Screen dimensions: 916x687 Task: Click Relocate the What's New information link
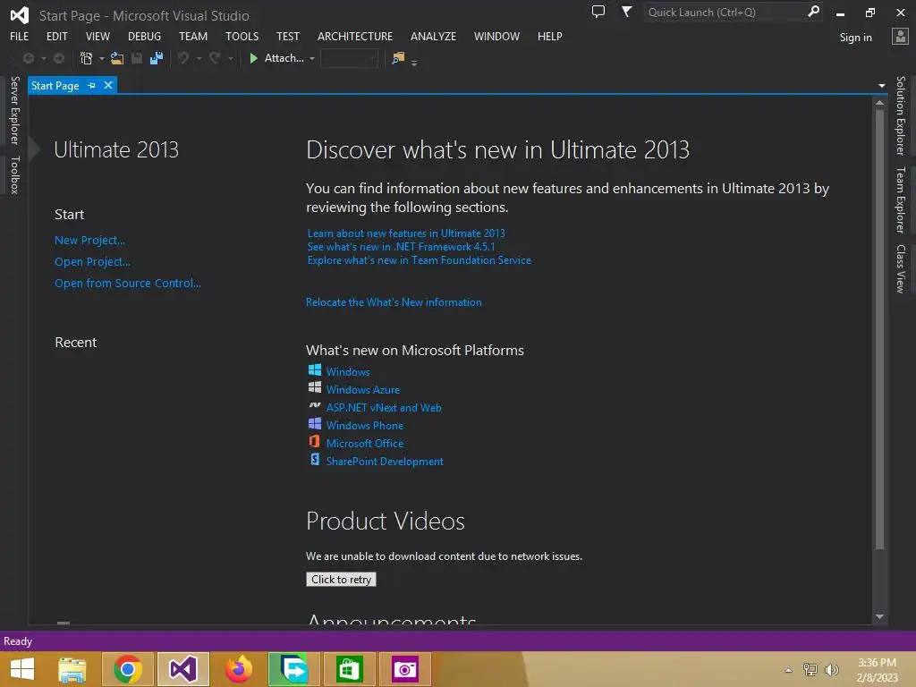(x=394, y=302)
